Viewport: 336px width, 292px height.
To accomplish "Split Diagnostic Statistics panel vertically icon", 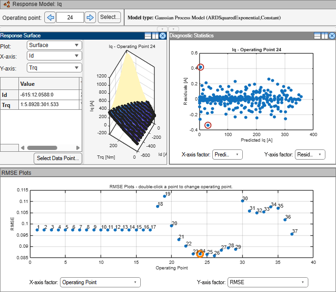I will click(324, 36).
